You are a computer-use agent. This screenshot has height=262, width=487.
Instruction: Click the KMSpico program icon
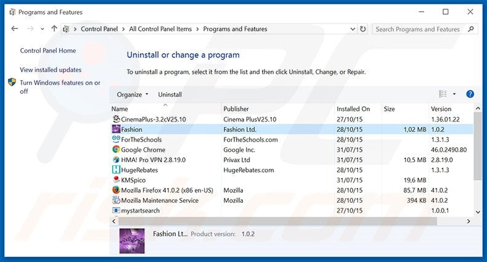click(x=116, y=180)
